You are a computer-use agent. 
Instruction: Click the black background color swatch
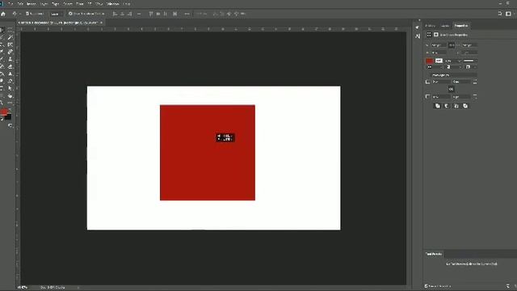click(8, 116)
